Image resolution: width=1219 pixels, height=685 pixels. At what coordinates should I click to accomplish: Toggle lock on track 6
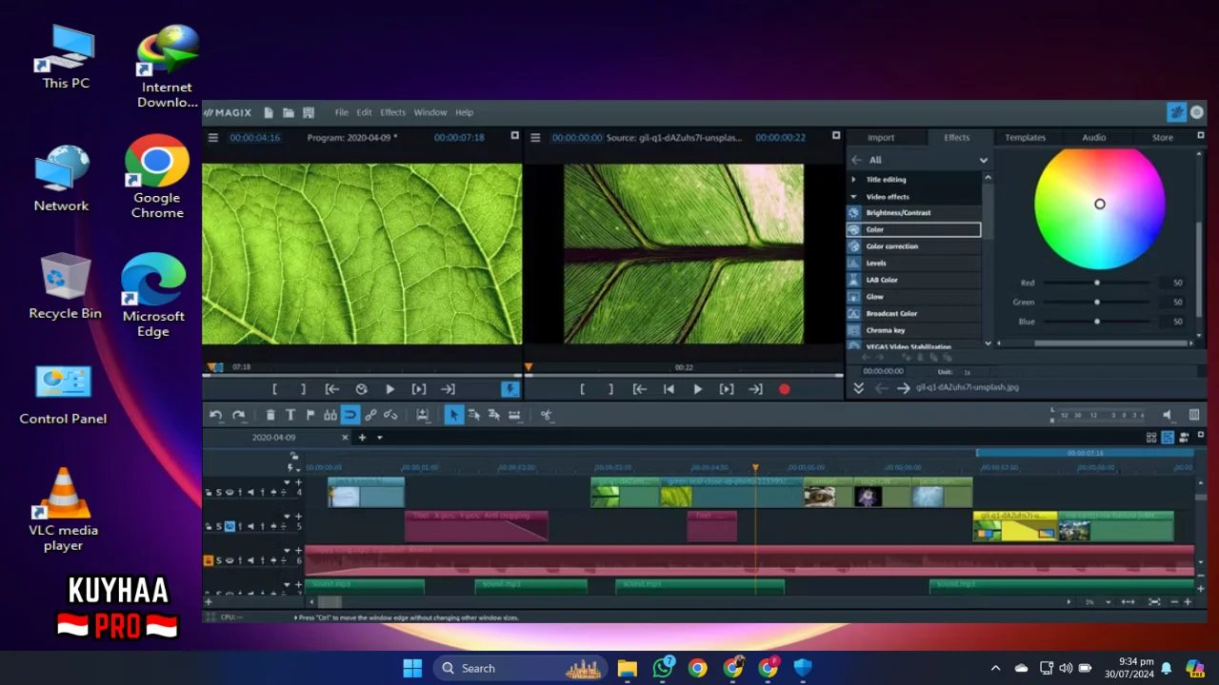tap(209, 560)
